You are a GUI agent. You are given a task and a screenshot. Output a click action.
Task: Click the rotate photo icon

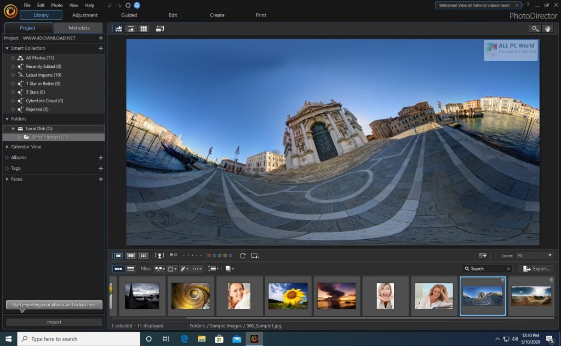point(243,255)
